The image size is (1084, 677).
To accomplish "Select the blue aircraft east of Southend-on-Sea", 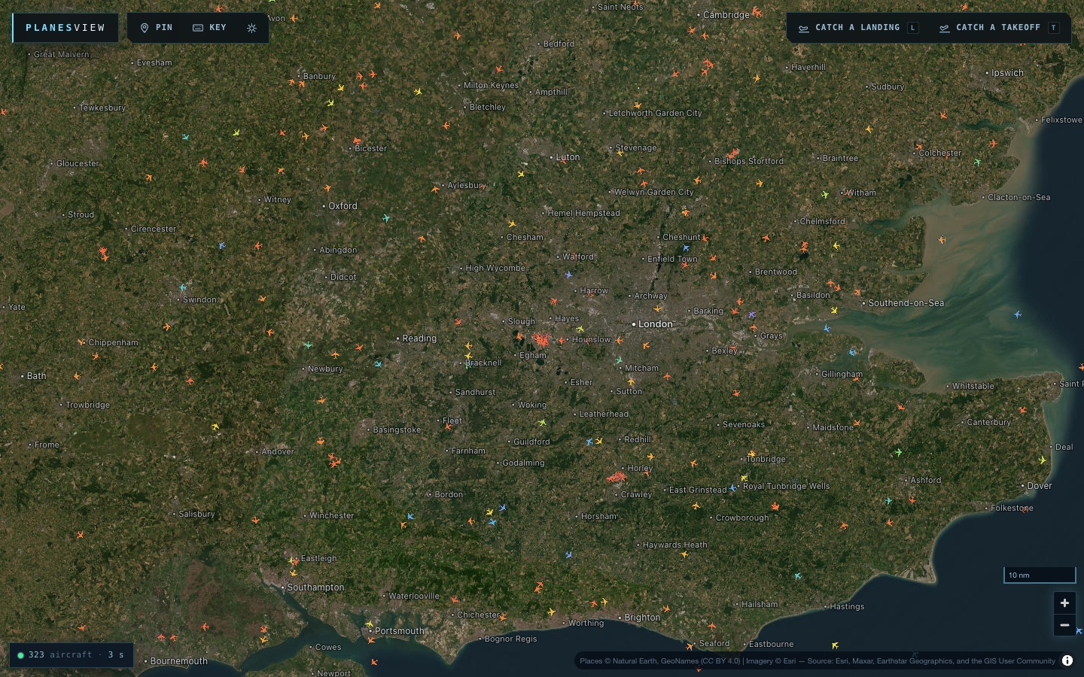I will (x=1018, y=314).
